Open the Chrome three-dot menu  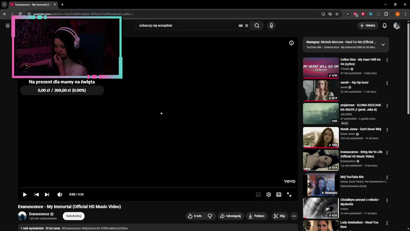(405, 14)
